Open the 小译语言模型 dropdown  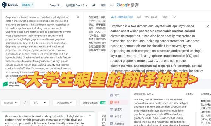(x=64, y=103)
